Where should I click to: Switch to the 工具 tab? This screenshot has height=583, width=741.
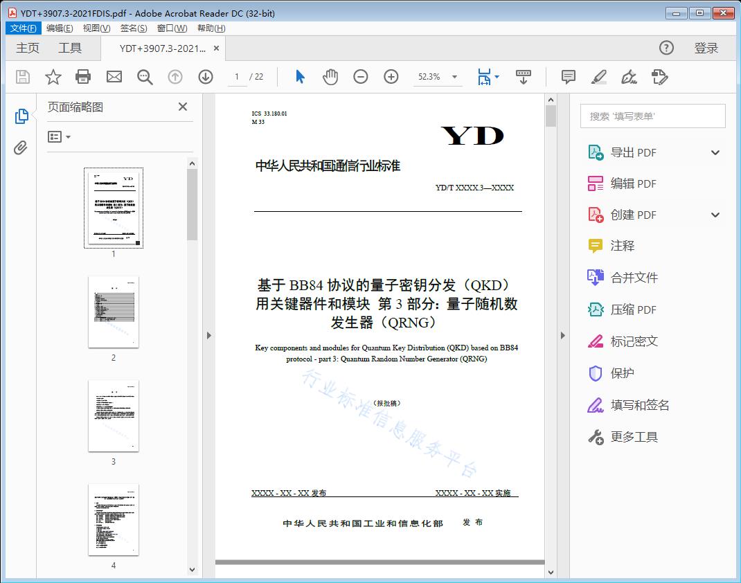(x=70, y=48)
